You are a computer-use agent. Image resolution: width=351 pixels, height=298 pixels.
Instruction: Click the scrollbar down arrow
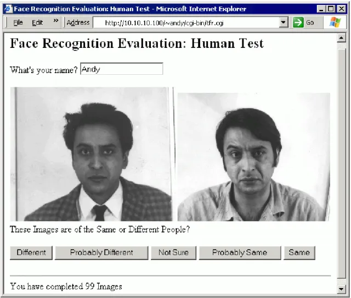[341, 289]
